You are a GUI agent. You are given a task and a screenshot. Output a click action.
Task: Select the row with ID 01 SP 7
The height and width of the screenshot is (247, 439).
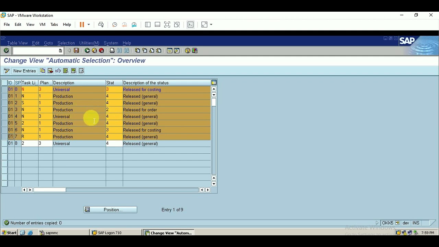pyautogui.click(x=4, y=137)
